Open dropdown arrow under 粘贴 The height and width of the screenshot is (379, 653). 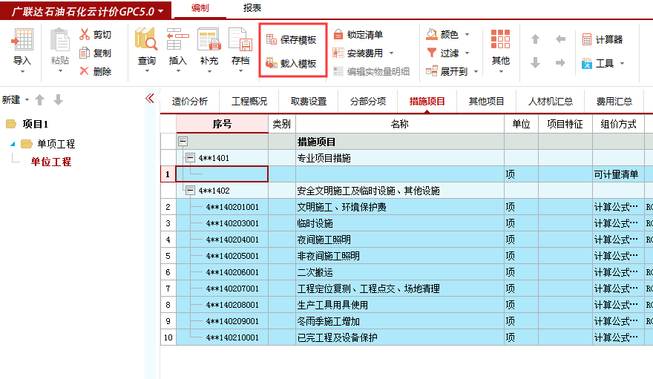[60, 71]
